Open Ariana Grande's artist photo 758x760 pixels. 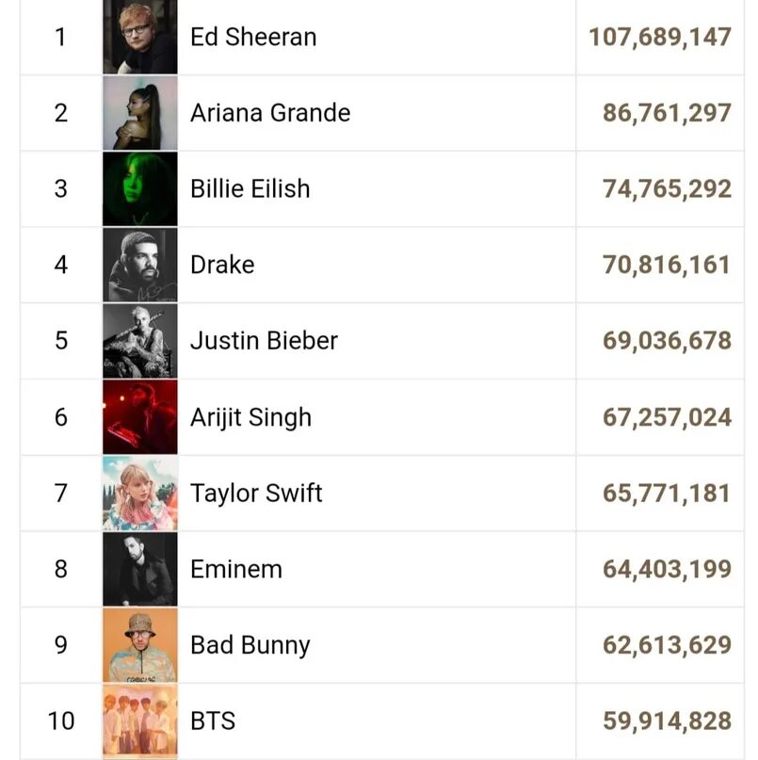tap(139, 113)
